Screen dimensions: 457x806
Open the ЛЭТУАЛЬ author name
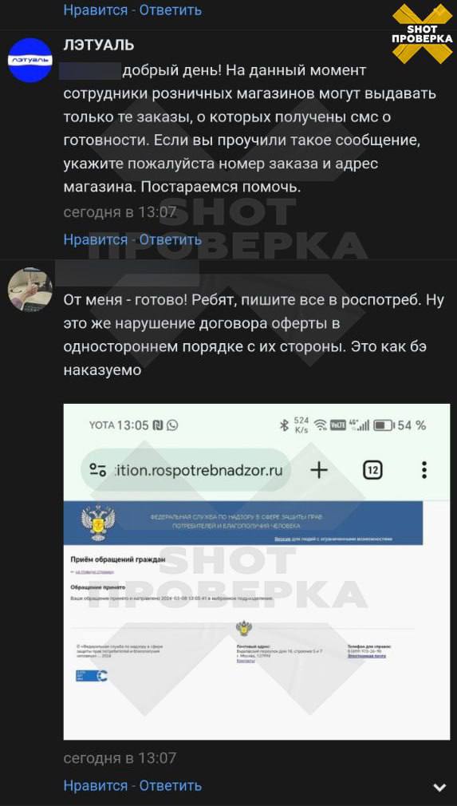99,45
